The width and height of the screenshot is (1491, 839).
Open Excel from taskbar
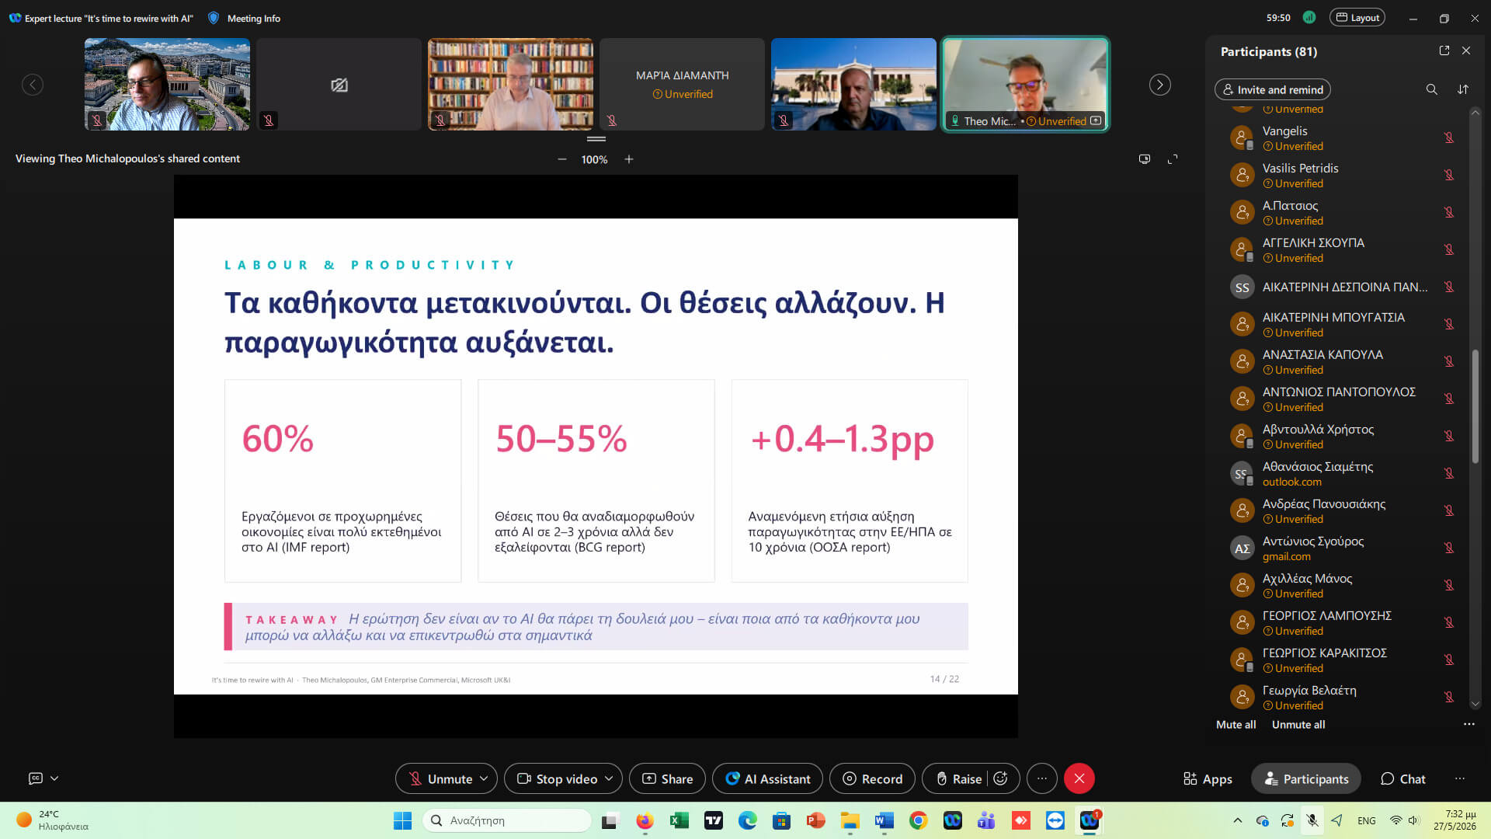point(679,820)
